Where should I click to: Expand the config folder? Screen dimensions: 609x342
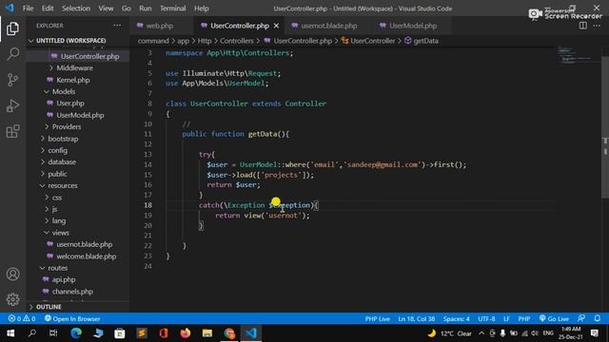[57, 150]
